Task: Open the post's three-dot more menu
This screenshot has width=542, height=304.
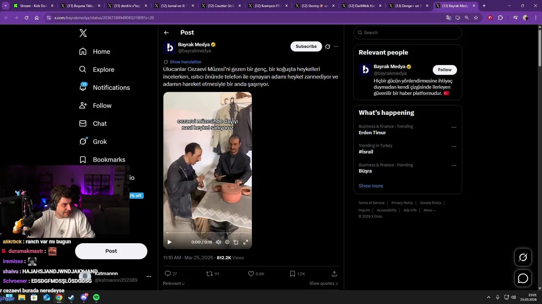Action: click(x=336, y=46)
